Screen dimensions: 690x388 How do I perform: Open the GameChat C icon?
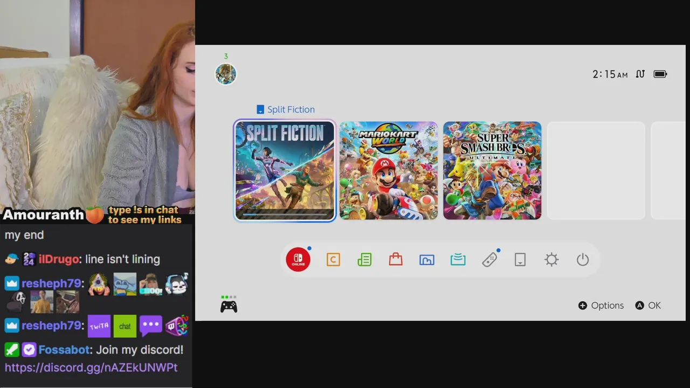(x=333, y=260)
